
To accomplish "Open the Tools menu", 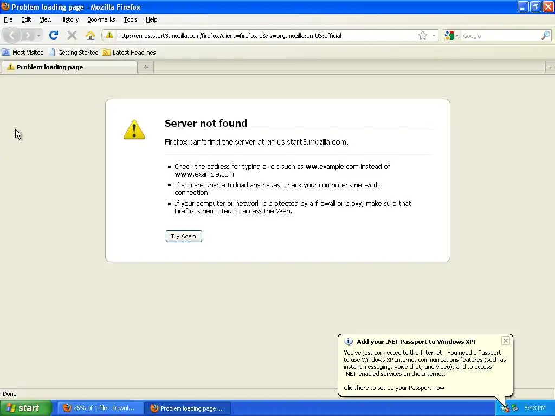I will pos(131,19).
